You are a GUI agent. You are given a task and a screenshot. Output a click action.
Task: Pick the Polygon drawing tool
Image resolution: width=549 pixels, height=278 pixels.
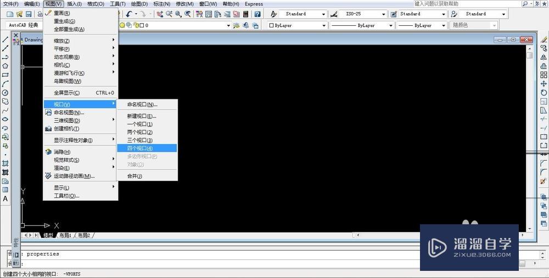(x=5, y=66)
